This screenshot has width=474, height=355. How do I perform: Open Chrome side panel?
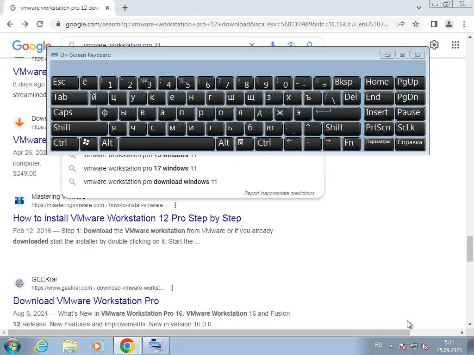click(x=434, y=24)
